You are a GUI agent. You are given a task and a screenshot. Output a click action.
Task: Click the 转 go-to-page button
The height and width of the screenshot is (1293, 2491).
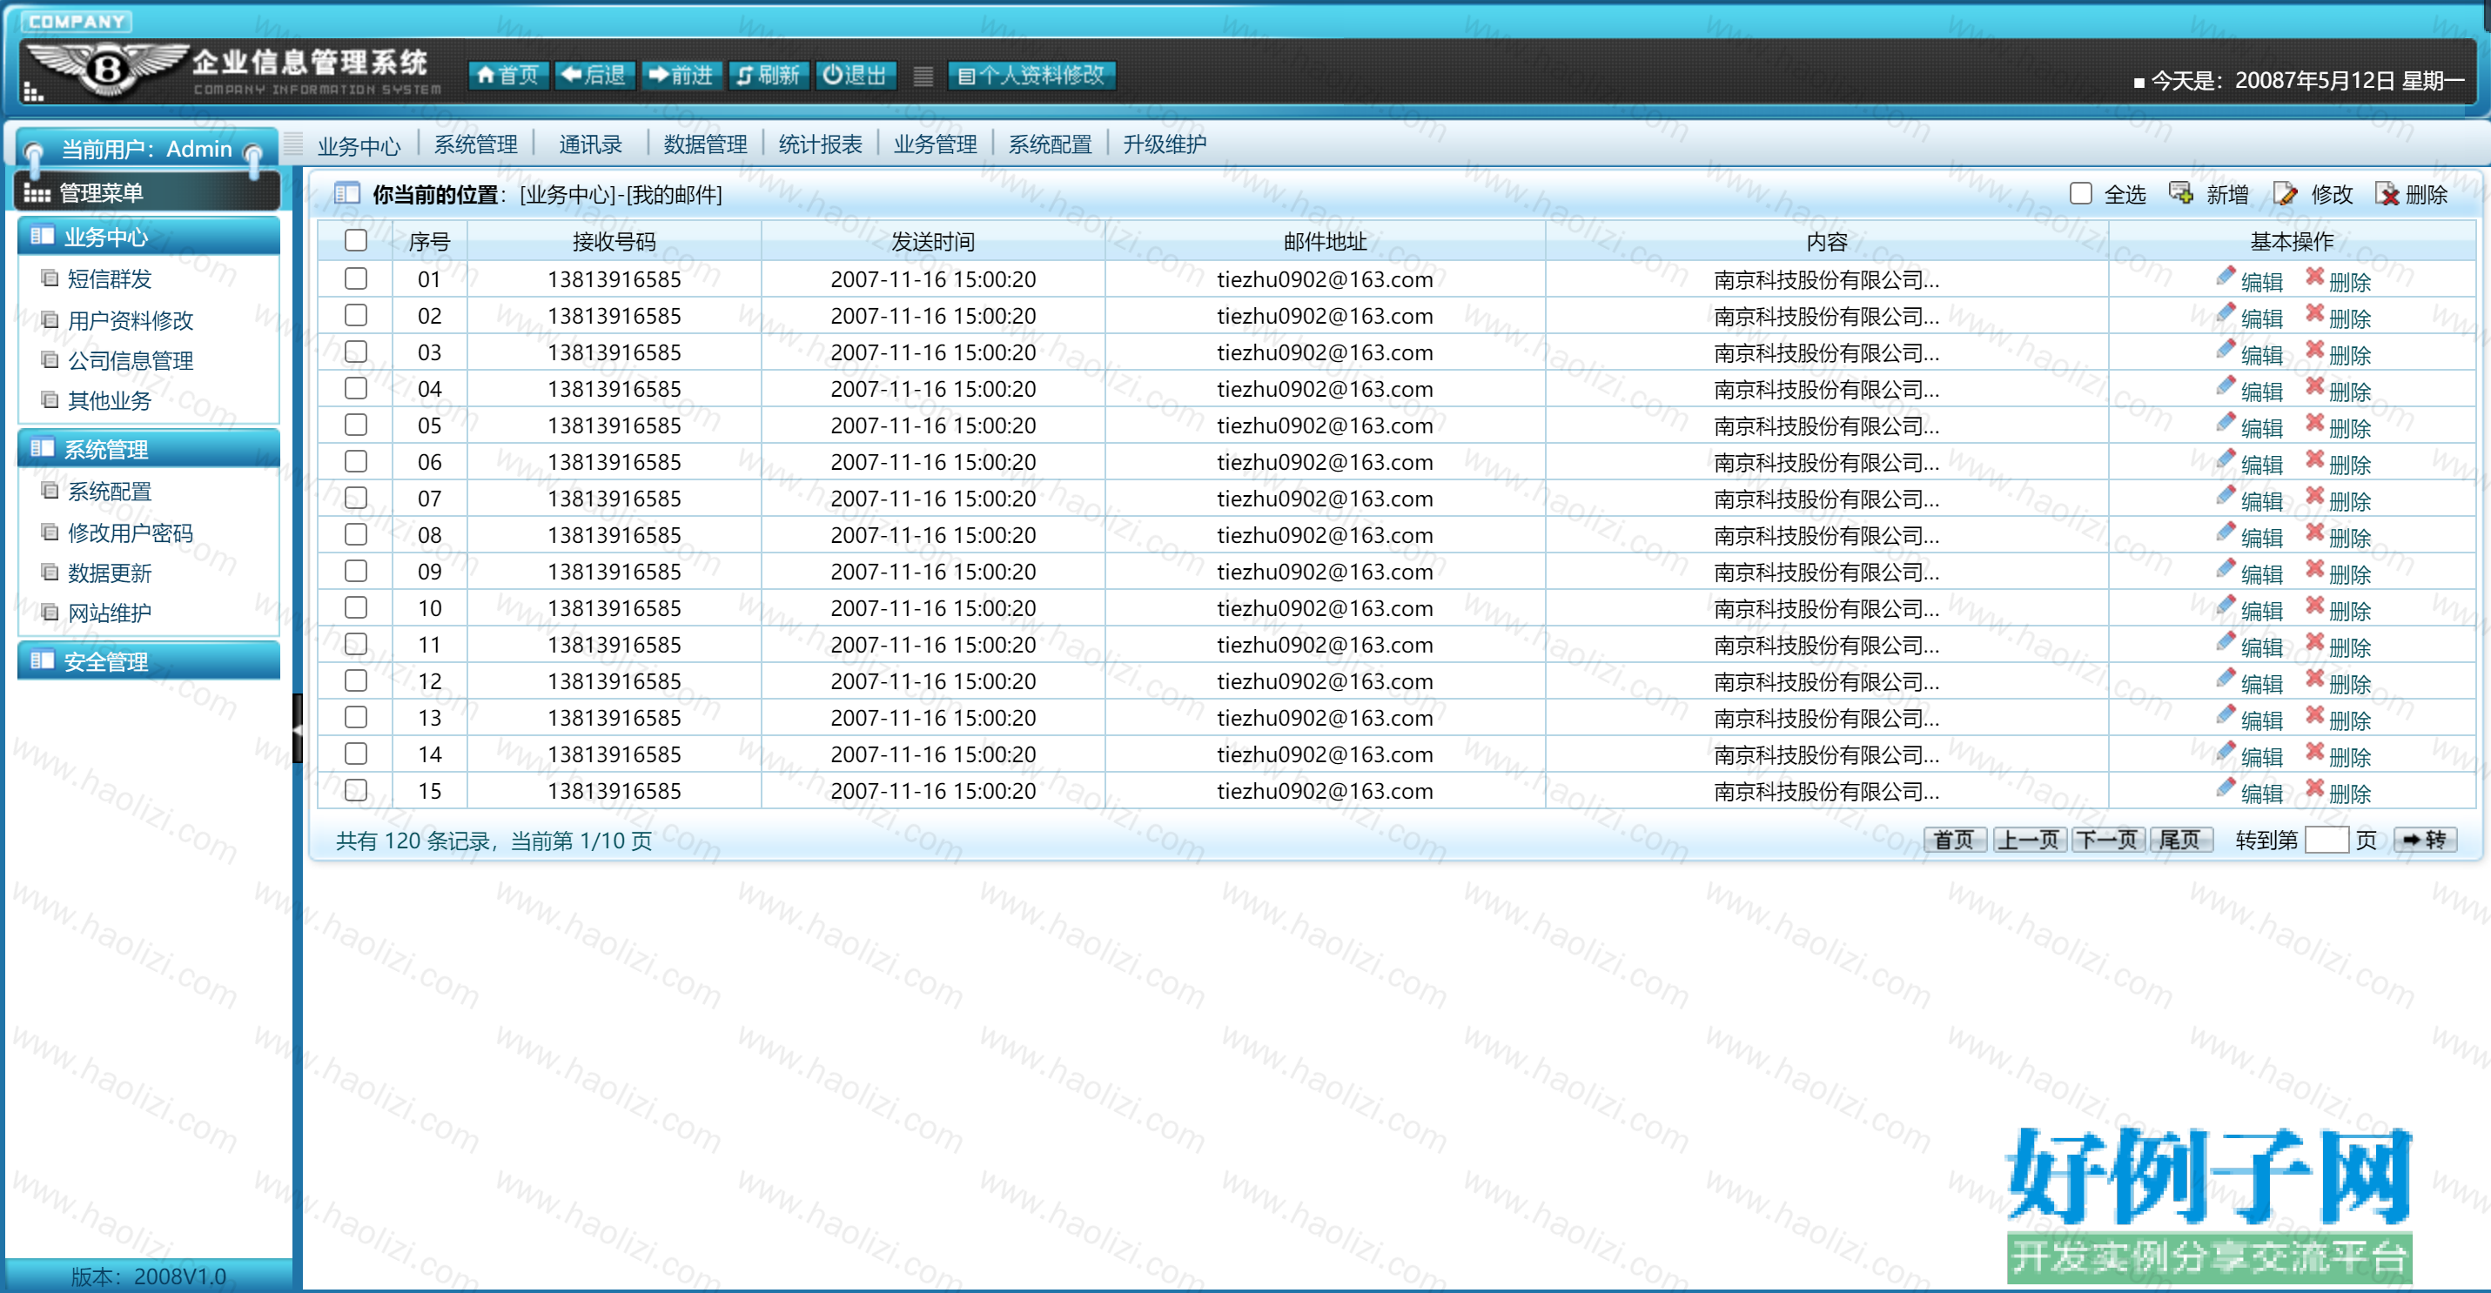click(x=2424, y=839)
